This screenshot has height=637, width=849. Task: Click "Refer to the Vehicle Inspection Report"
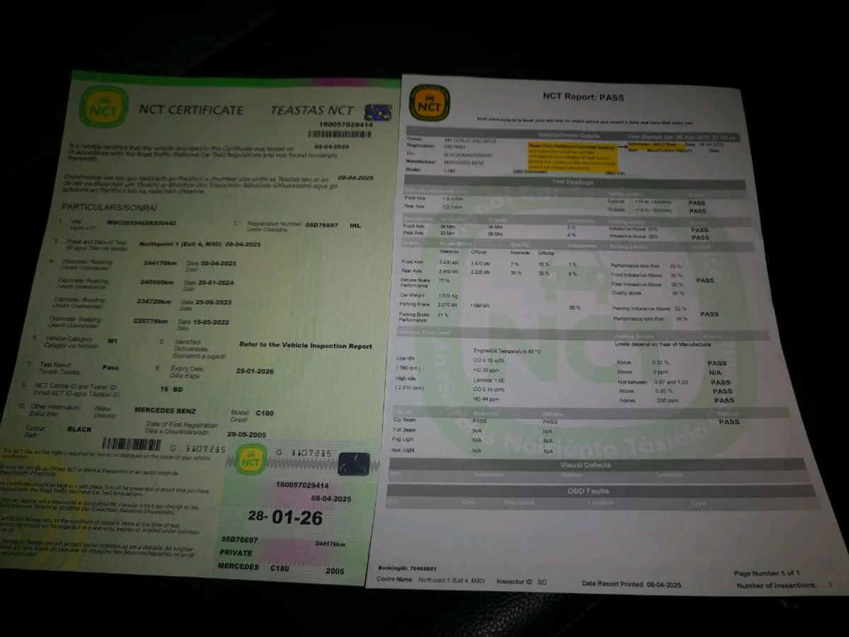pos(306,346)
